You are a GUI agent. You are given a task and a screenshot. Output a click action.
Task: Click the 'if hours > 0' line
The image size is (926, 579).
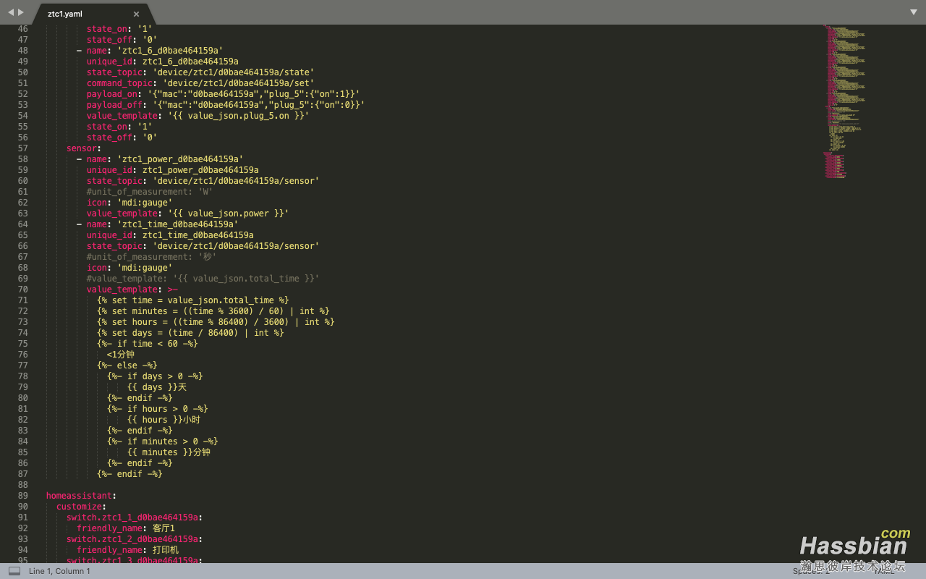(158, 409)
